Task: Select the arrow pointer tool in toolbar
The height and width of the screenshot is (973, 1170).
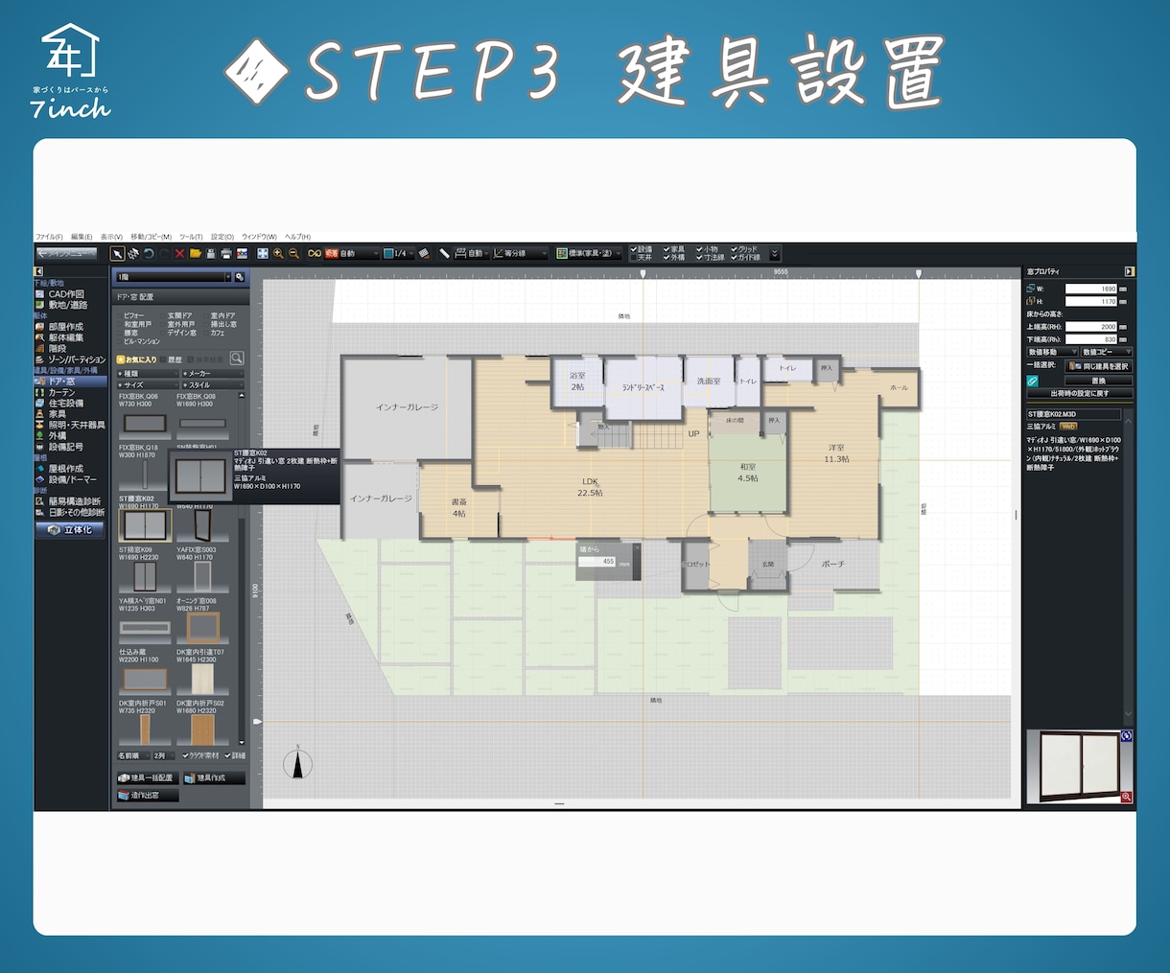Action: (x=117, y=254)
